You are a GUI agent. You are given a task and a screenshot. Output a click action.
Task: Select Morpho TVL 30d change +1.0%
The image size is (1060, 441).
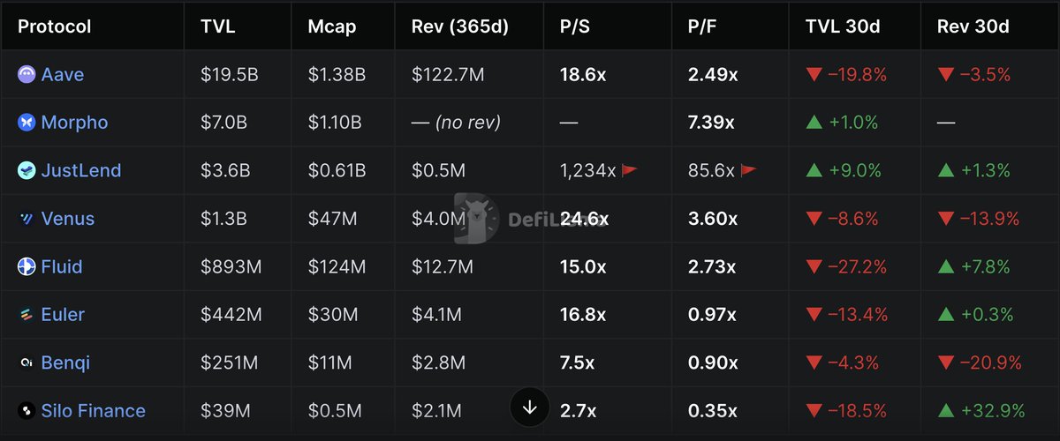tap(842, 123)
